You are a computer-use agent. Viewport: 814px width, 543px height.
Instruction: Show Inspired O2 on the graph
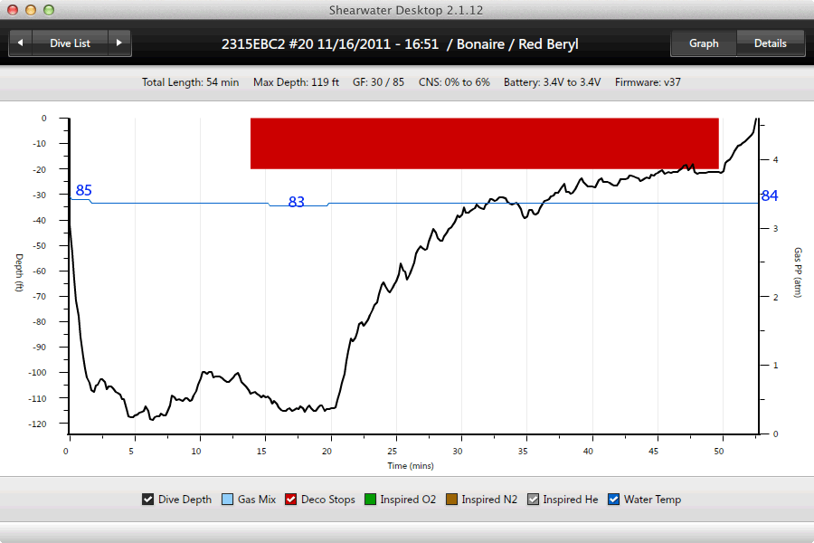pos(370,500)
